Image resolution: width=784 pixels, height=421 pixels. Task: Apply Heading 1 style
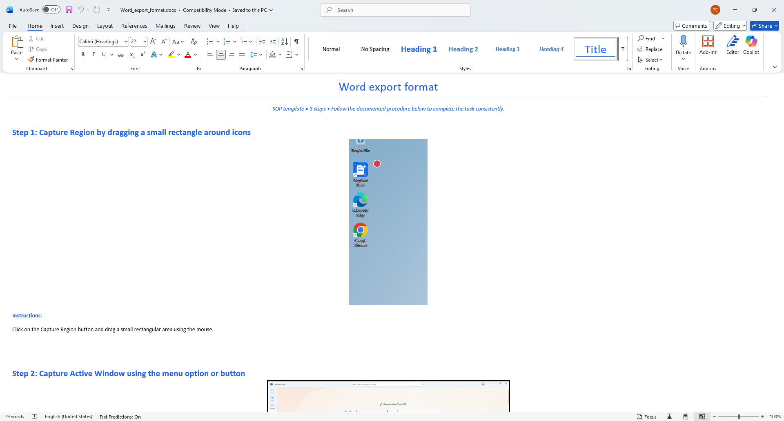pyautogui.click(x=419, y=49)
